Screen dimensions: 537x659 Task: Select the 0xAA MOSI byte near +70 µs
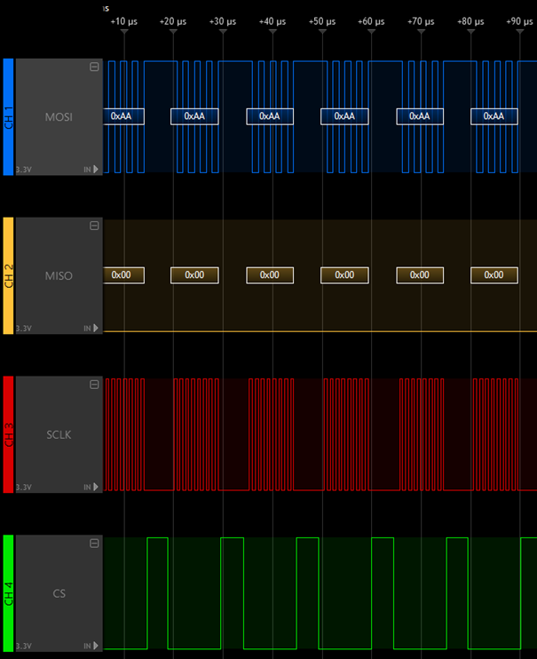coord(420,116)
